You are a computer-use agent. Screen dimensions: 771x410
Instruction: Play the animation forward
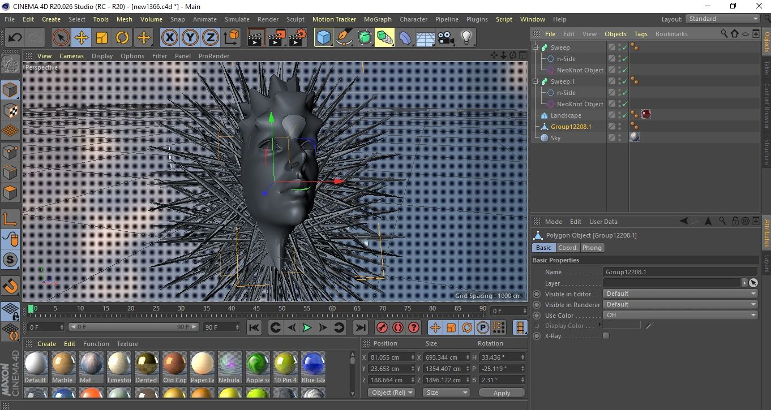pos(307,327)
